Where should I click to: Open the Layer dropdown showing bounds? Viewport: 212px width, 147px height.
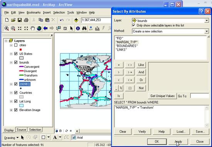(170, 20)
